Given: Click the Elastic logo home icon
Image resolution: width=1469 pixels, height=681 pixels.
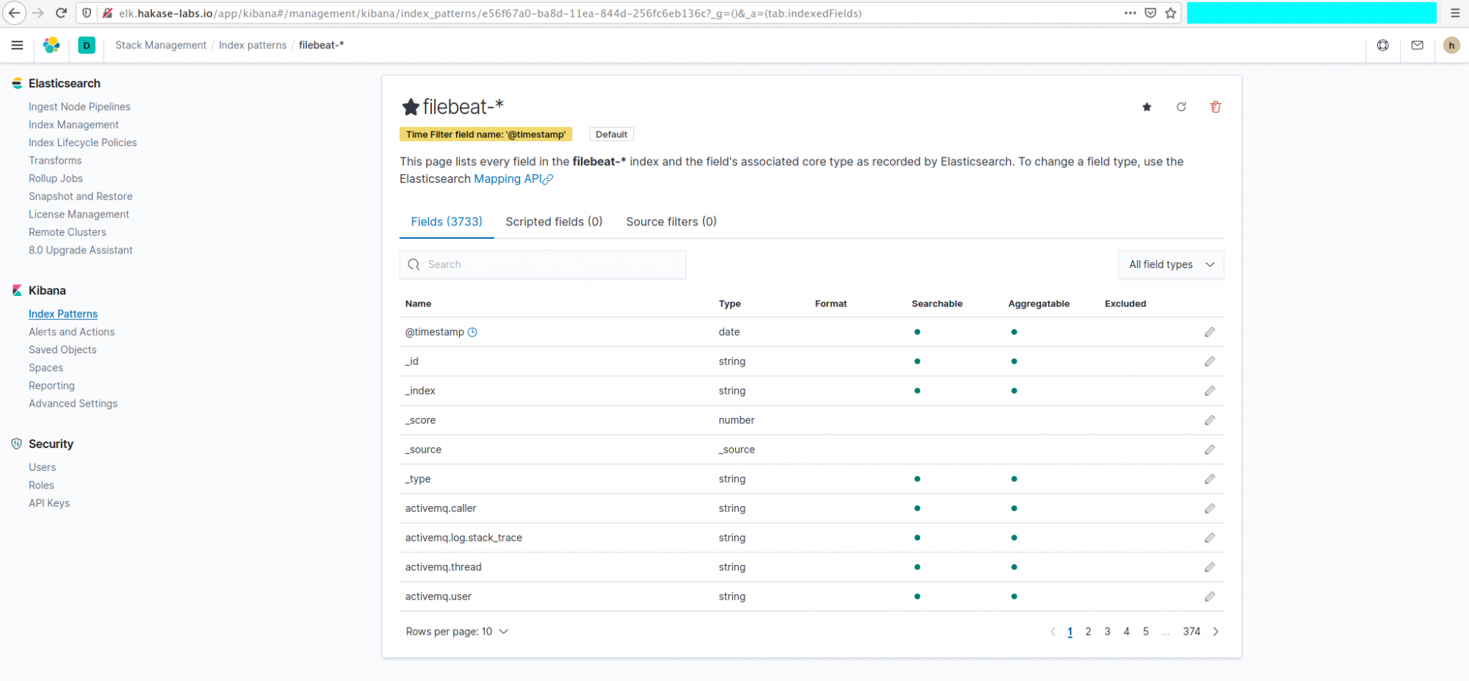Looking at the screenshot, I should click(x=51, y=46).
